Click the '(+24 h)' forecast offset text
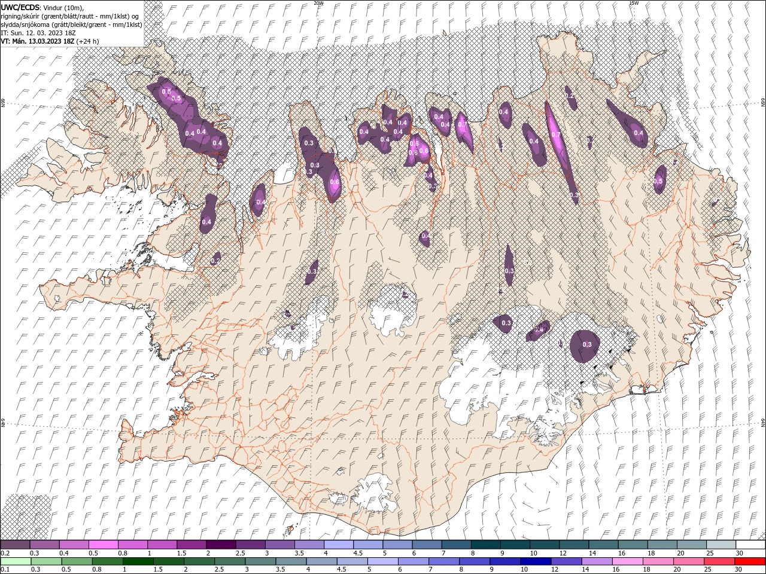This screenshot has height=574, width=766. 87,41
